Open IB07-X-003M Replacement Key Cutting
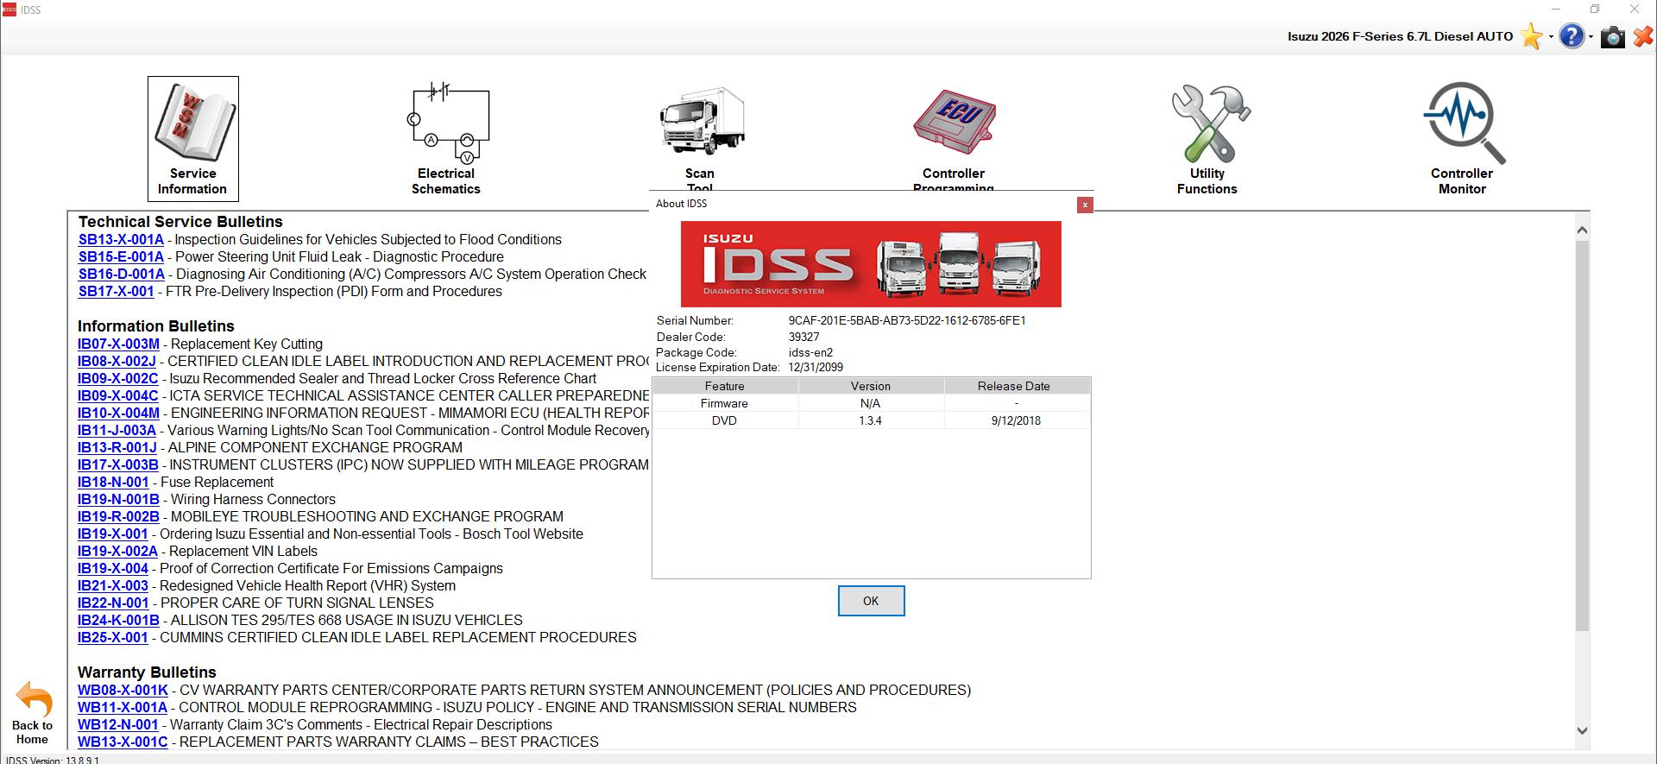The height and width of the screenshot is (764, 1657). 118,344
